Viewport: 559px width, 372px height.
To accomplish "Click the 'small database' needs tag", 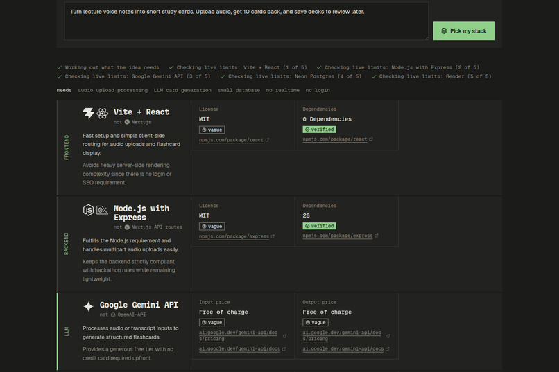I will point(239,91).
